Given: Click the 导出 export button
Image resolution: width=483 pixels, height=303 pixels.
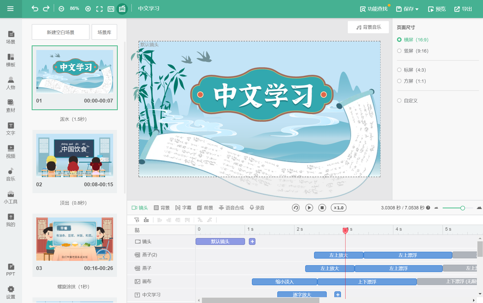Looking at the screenshot, I should click(463, 9).
